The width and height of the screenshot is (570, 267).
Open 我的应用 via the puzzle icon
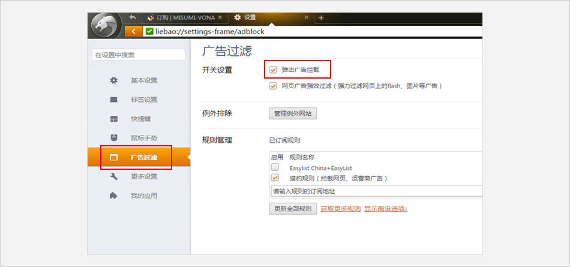(x=114, y=196)
